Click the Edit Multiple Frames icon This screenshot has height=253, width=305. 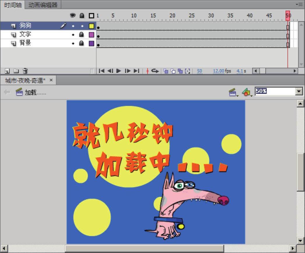pyautogui.click(x=180, y=71)
